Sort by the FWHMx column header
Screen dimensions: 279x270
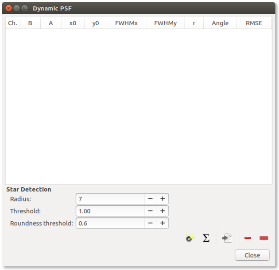click(126, 23)
